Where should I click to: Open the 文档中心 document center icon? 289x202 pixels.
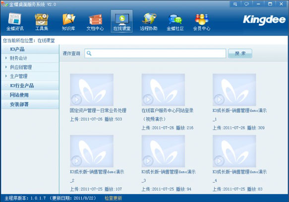point(95,22)
